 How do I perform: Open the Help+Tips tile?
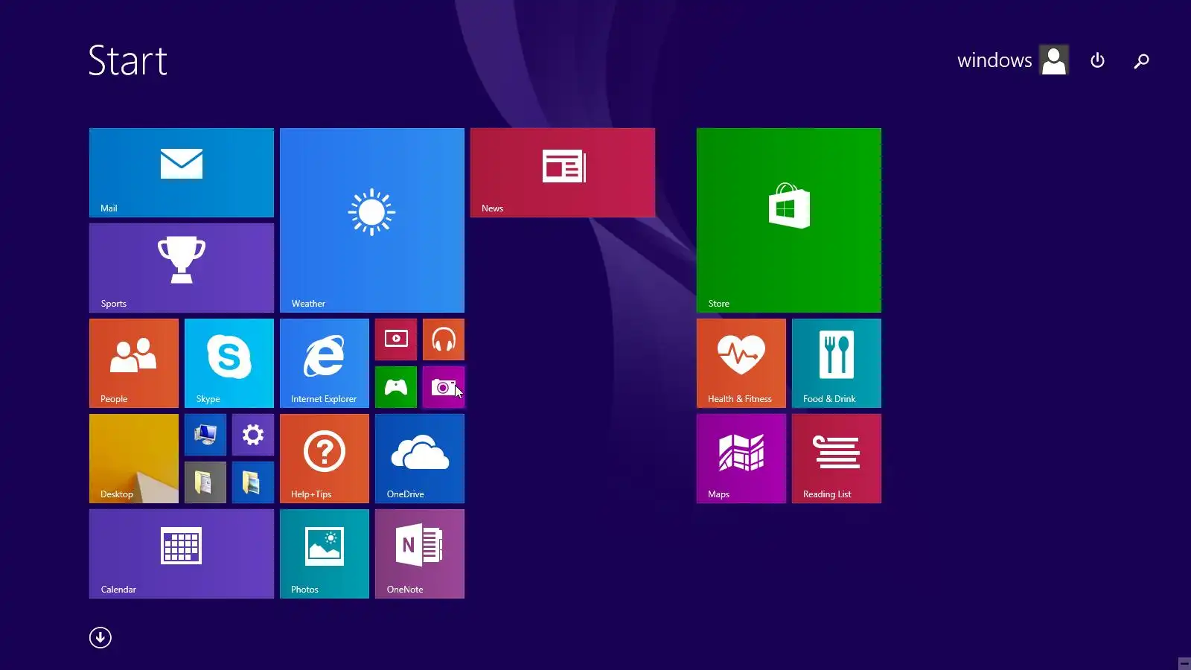325,459
